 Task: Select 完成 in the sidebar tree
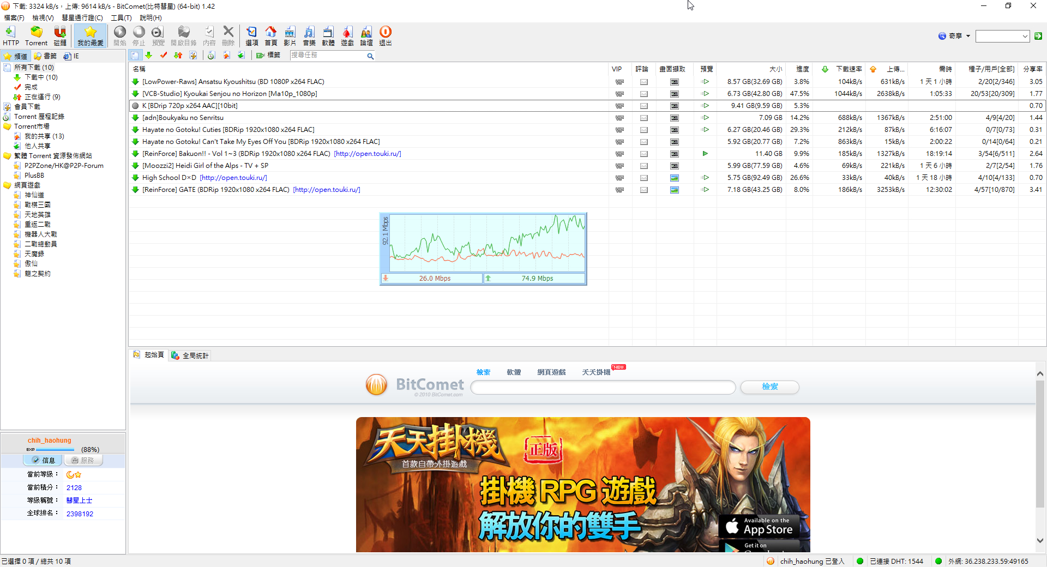(31, 87)
